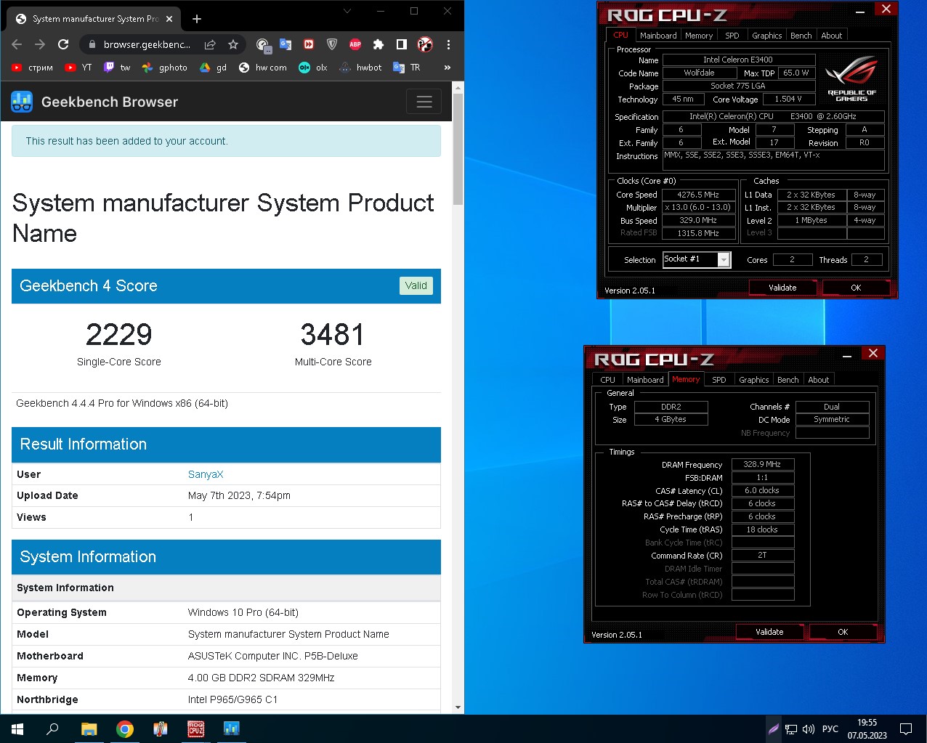Go forward one page in Chrome
Image resolution: width=927 pixels, height=743 pixels.
(x=40, y=44)
